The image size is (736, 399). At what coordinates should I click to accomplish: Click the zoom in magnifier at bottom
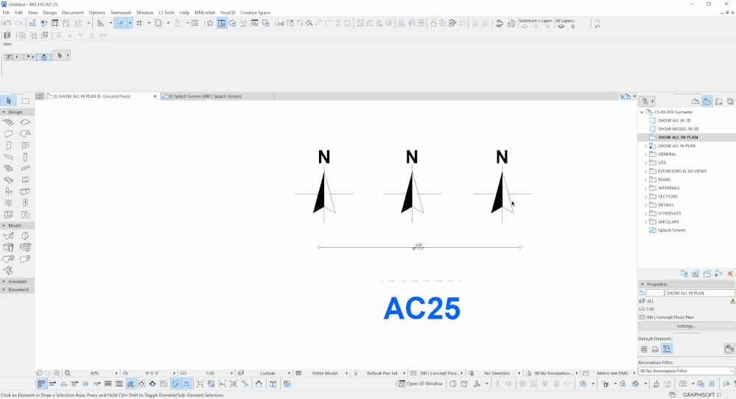pyautogui.click(x=57, y=373)
